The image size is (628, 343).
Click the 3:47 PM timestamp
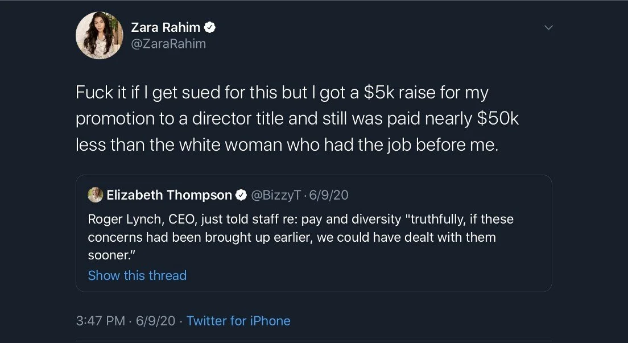pyautogui.click(x=100, y=321)
